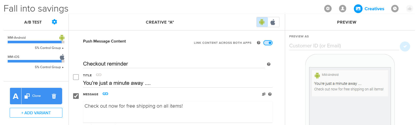The height and width of the screenshot is (125, 417).
Task: Show help for the message field
Action: [270, 94]
